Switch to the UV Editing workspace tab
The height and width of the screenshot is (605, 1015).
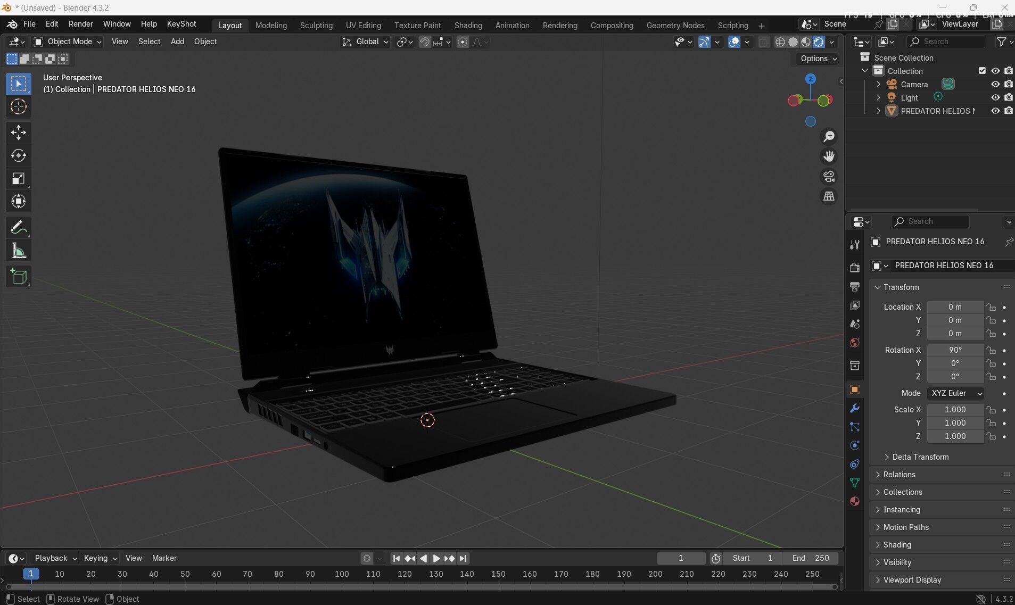pyautogui.click(x=364, y=26)
